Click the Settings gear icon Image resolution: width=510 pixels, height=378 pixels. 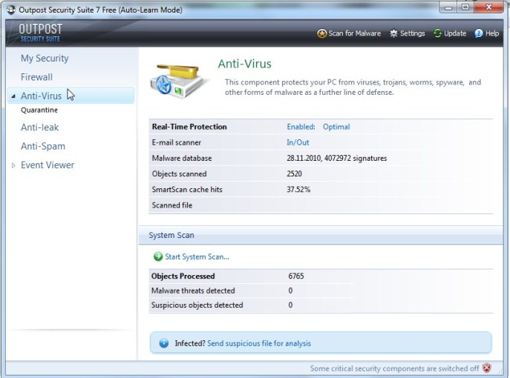coord(393,33)
